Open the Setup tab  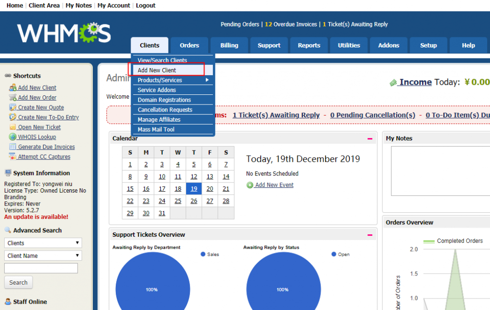point(428,46)
